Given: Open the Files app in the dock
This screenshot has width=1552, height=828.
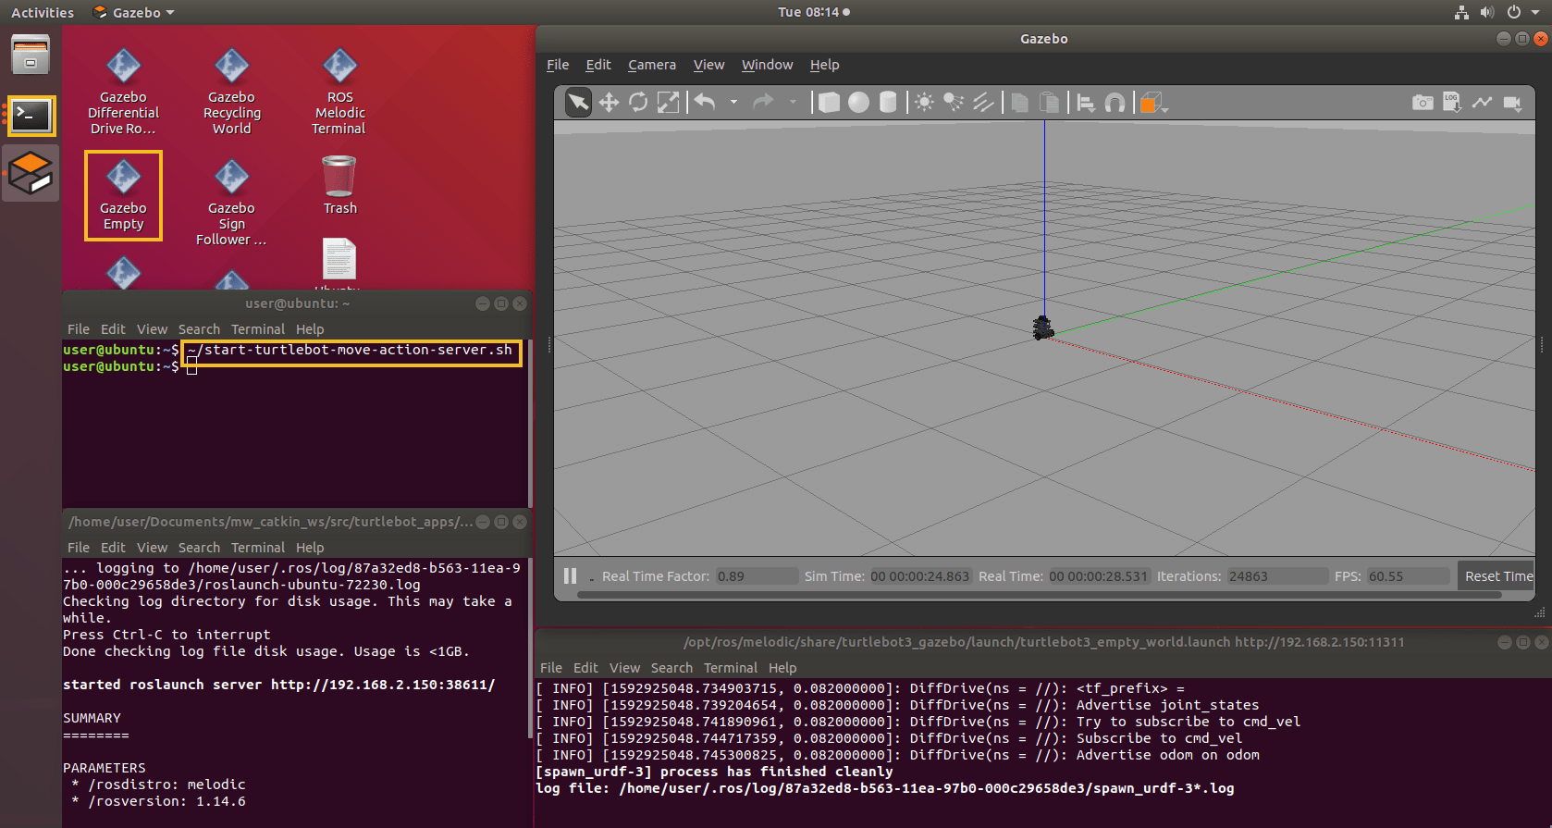Looking at the screenshot, I should pyautogui.click(x=31, y=54).
